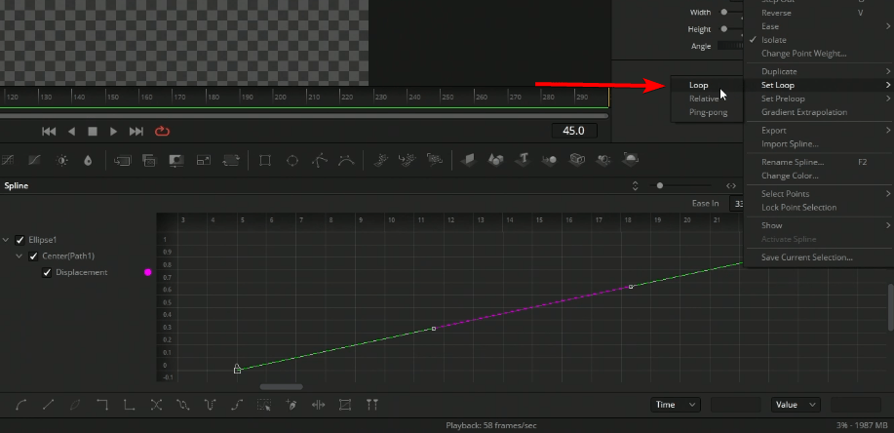Image resolution: width=894 pixels, height=433 pixels.
Task: Add a pMerge particle node
Action: click(408, 161)
